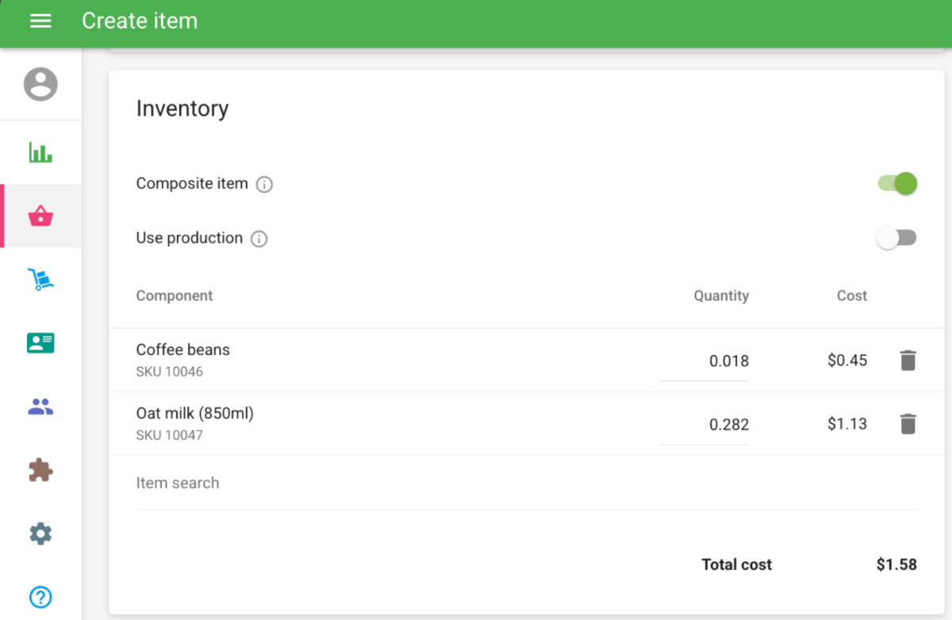Open the Employees ID card icon
The width and height of the screenshot is (952, 620).
point(40,343)
